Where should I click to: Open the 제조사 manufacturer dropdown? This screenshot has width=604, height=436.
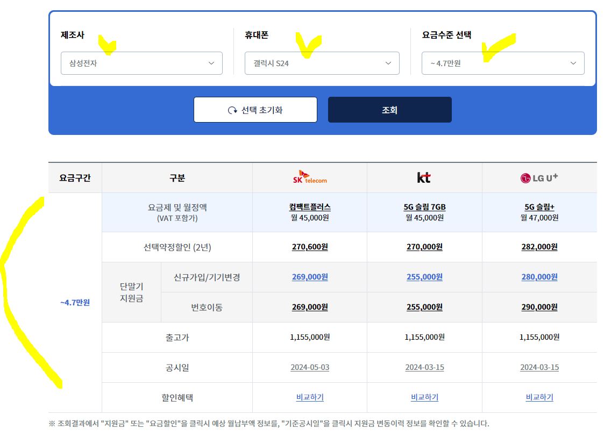141,63
